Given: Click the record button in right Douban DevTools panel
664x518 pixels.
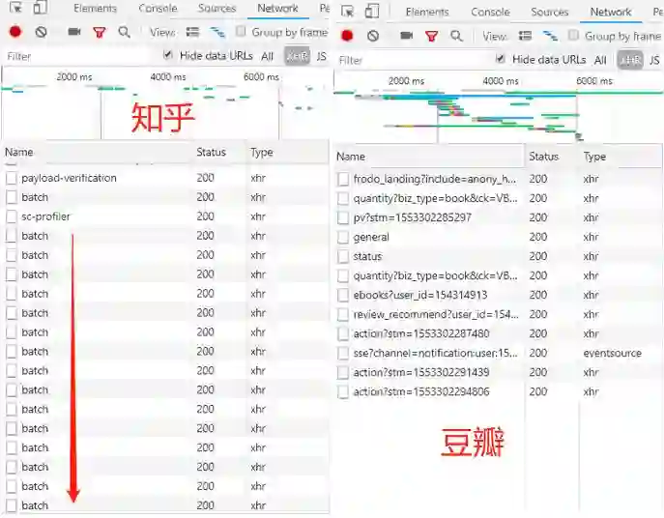Looking at the screenshot, I should (x=347, y=36).
